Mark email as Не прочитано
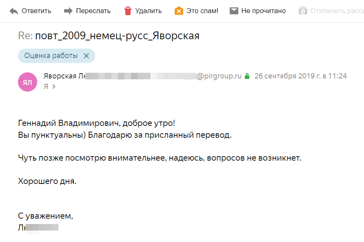Image resolution: width=364 pixels, height=242 pixels. [264, 11]
